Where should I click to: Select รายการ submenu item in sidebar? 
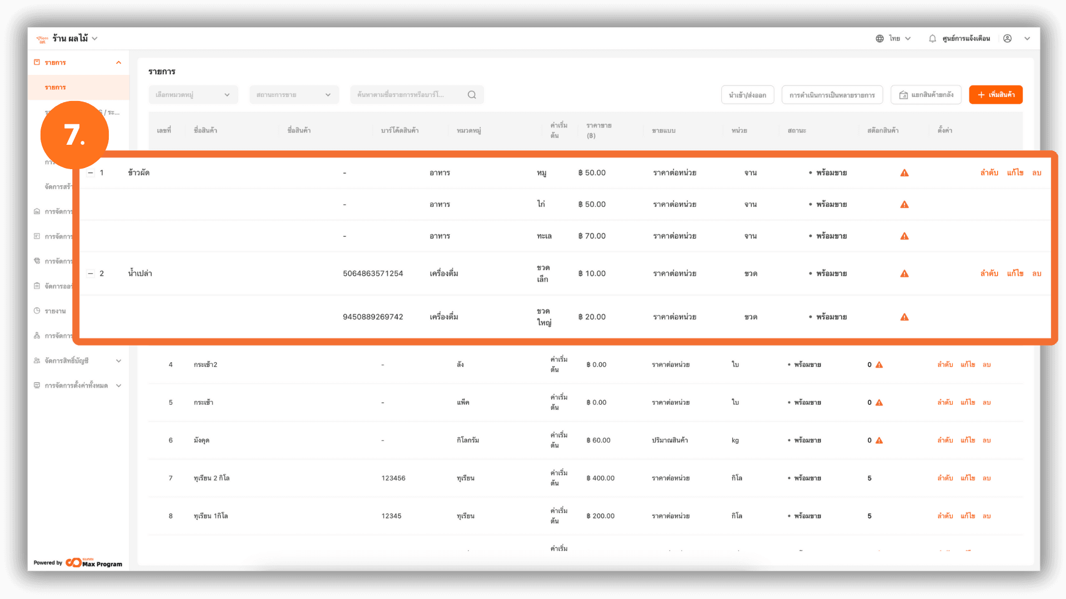tap(56, 88)
